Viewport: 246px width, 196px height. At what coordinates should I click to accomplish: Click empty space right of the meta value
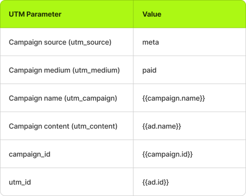202,42
